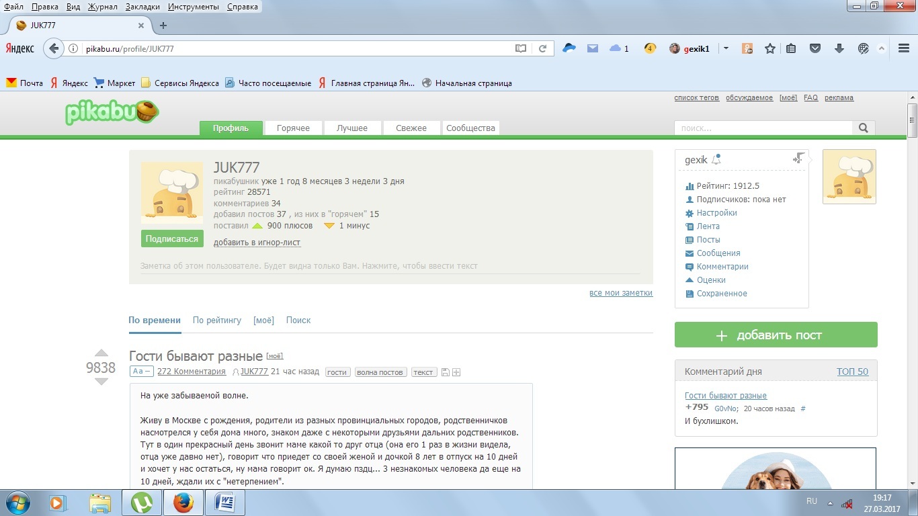Click the Pikabu search input field

(x=763, y=128)
